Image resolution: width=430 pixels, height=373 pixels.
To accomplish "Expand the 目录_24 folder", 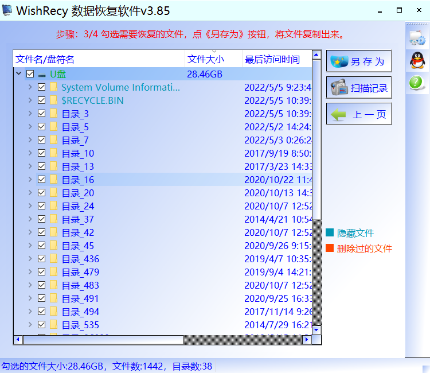I will point(30,206).
